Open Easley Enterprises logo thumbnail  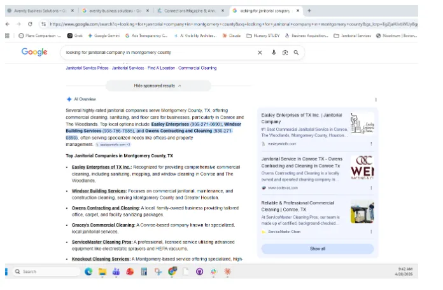tap(362, 123)
